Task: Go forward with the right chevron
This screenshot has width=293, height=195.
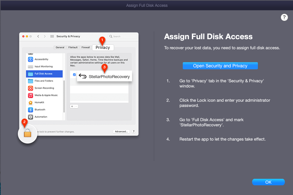Action: pos(45,36)
